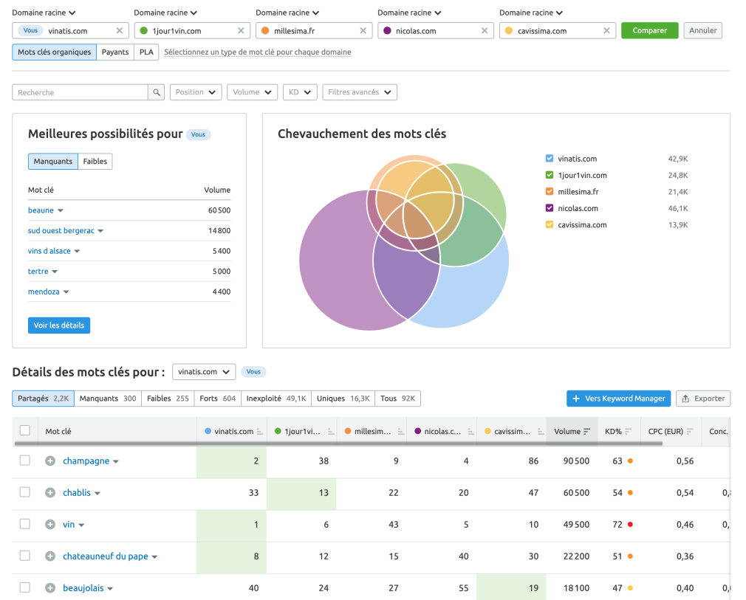
Task: Open the vins d alsace keyword link
Action: [x=49, y=251]
